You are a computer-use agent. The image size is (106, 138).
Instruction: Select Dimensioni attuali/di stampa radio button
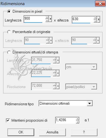pos(9,52)
